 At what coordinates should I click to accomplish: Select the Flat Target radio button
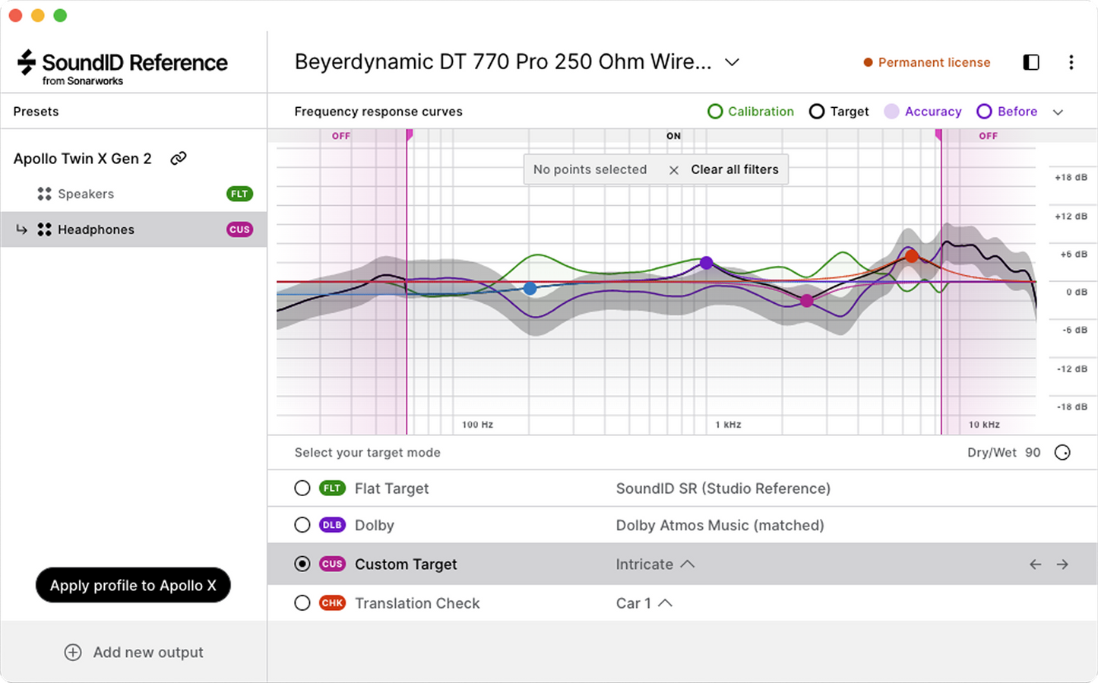(302, 488)
